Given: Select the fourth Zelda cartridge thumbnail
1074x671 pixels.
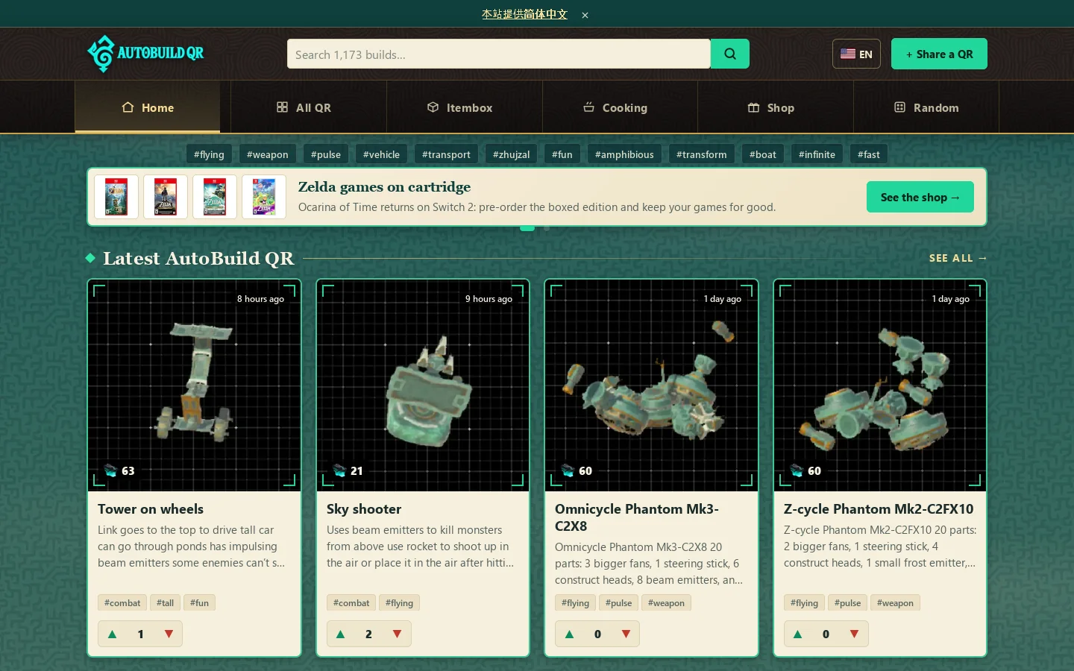Looking at the screenshot, I should [x=264, y=197].
